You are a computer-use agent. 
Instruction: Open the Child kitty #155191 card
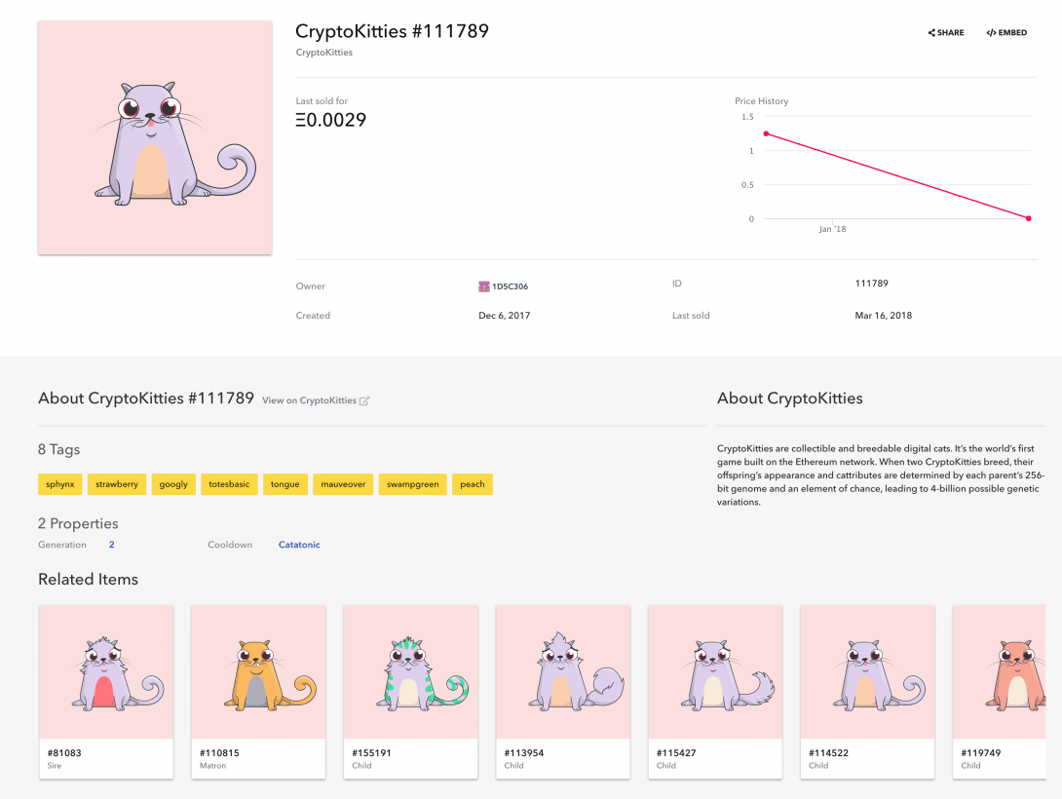pyautogui.click(x=411, y=691)
